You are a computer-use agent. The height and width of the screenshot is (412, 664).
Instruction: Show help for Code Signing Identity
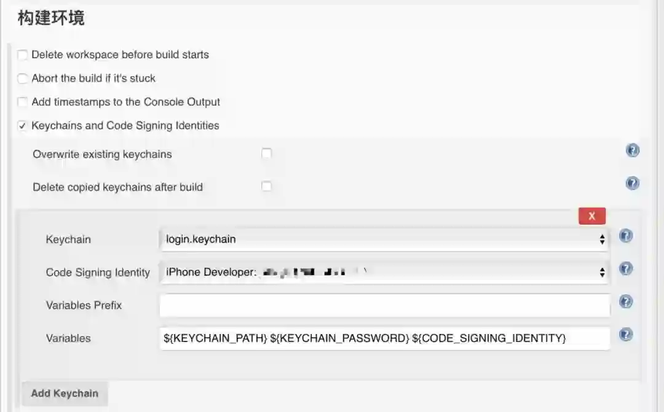(626, 269)
